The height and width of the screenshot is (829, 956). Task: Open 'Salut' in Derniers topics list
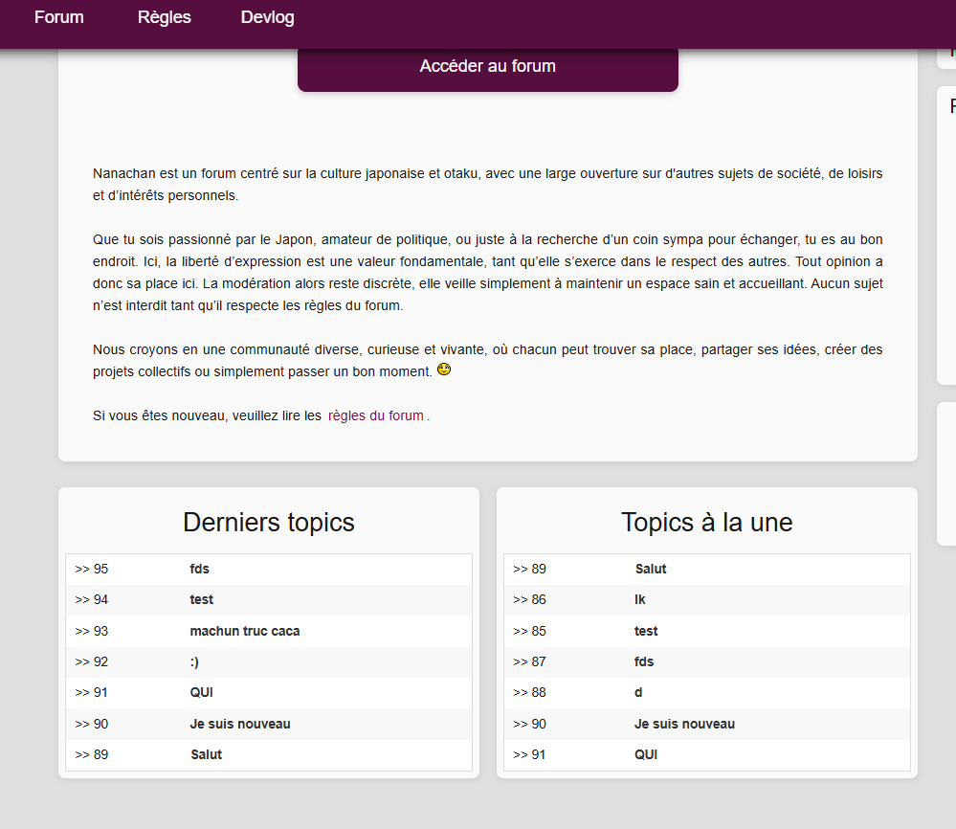206,754
